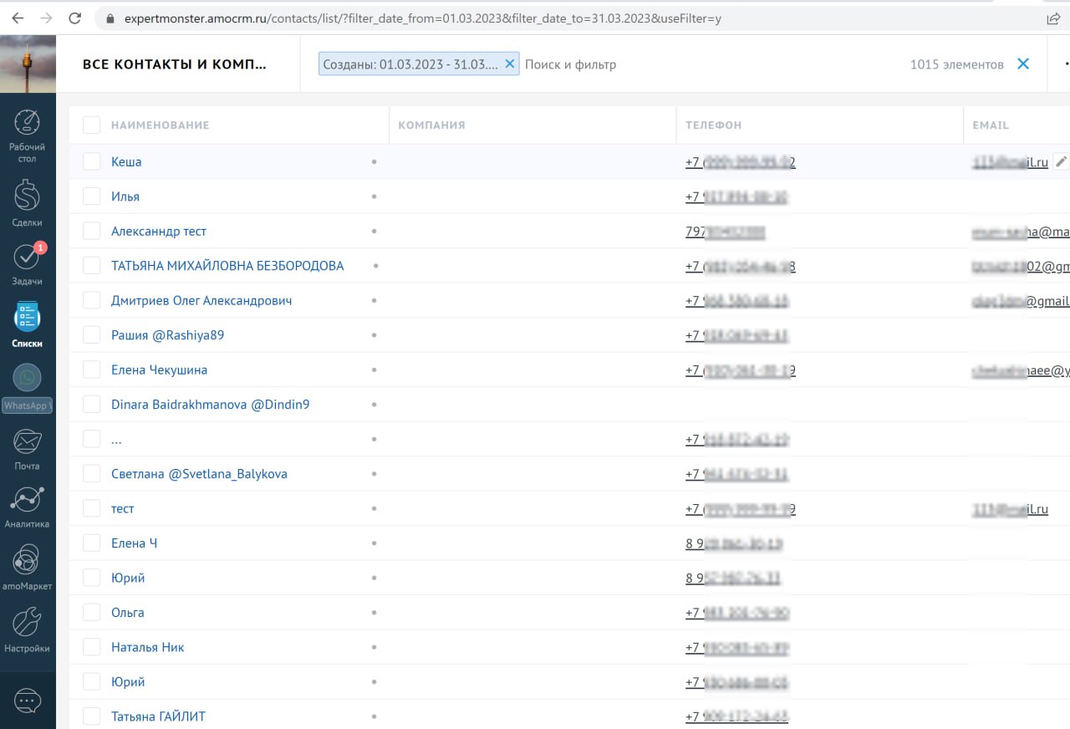The height and width of the screenshot is (729, 1070).
Task: Select checkbox for Dinara Baidrakhmanova
Action: [91, 405]
